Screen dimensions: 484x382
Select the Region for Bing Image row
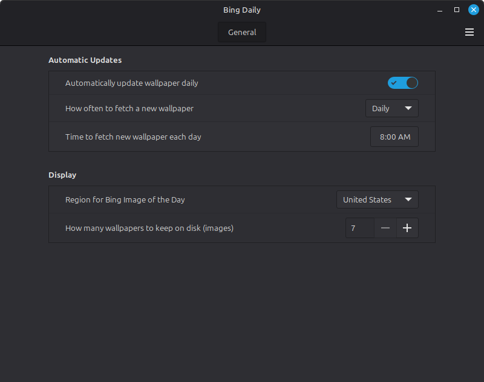click(x=242, y=199)
